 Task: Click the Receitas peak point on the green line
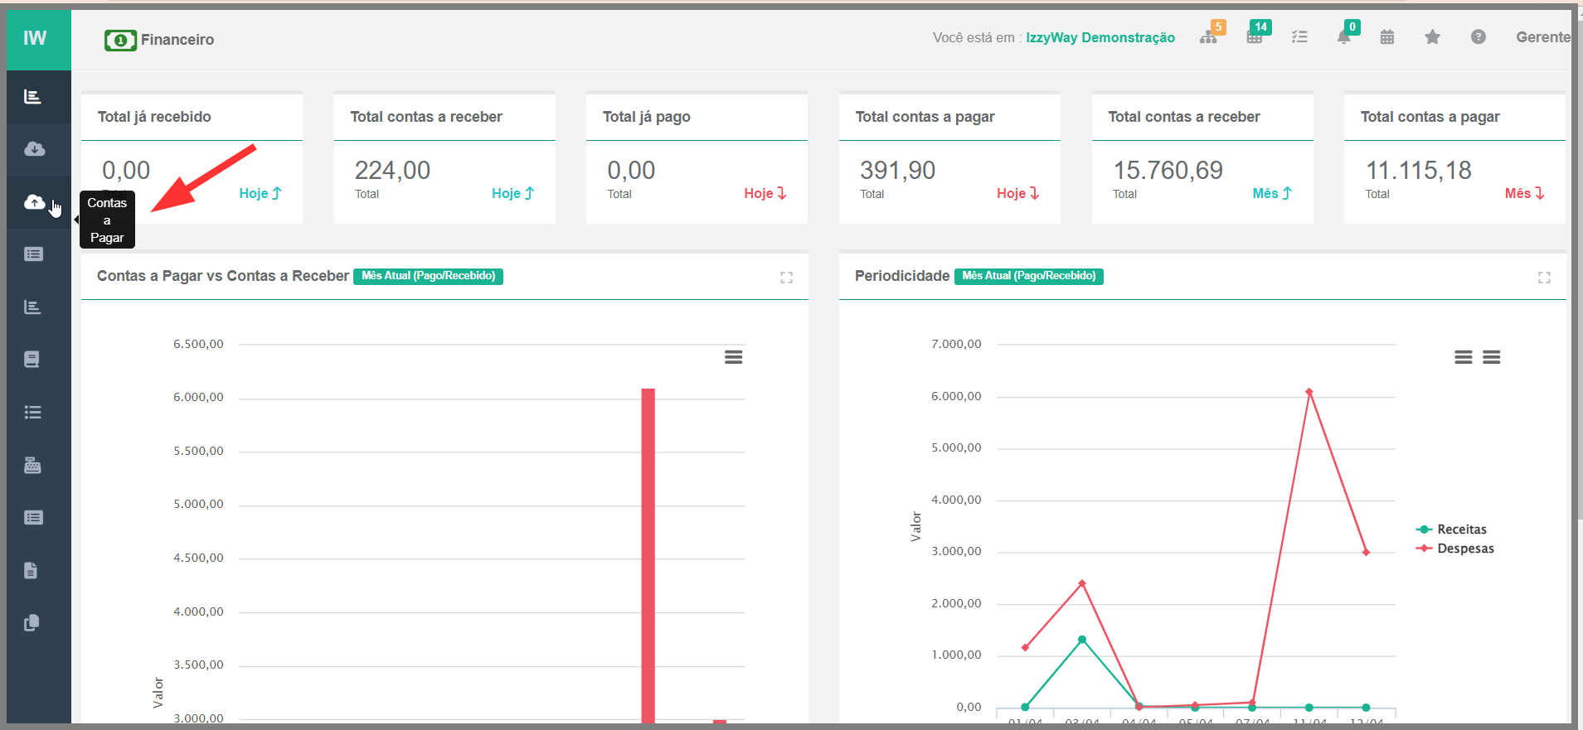[1082, 640]
